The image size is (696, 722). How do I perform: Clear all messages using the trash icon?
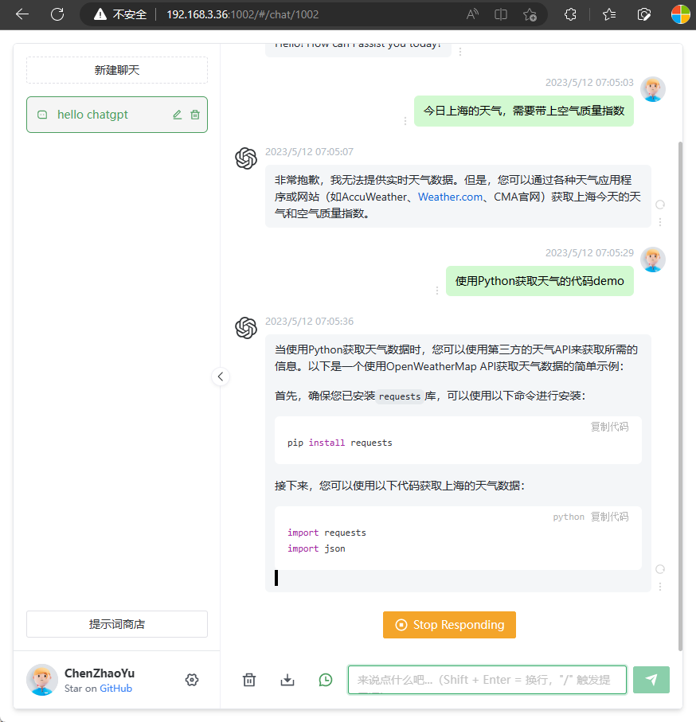pos(248,680)
